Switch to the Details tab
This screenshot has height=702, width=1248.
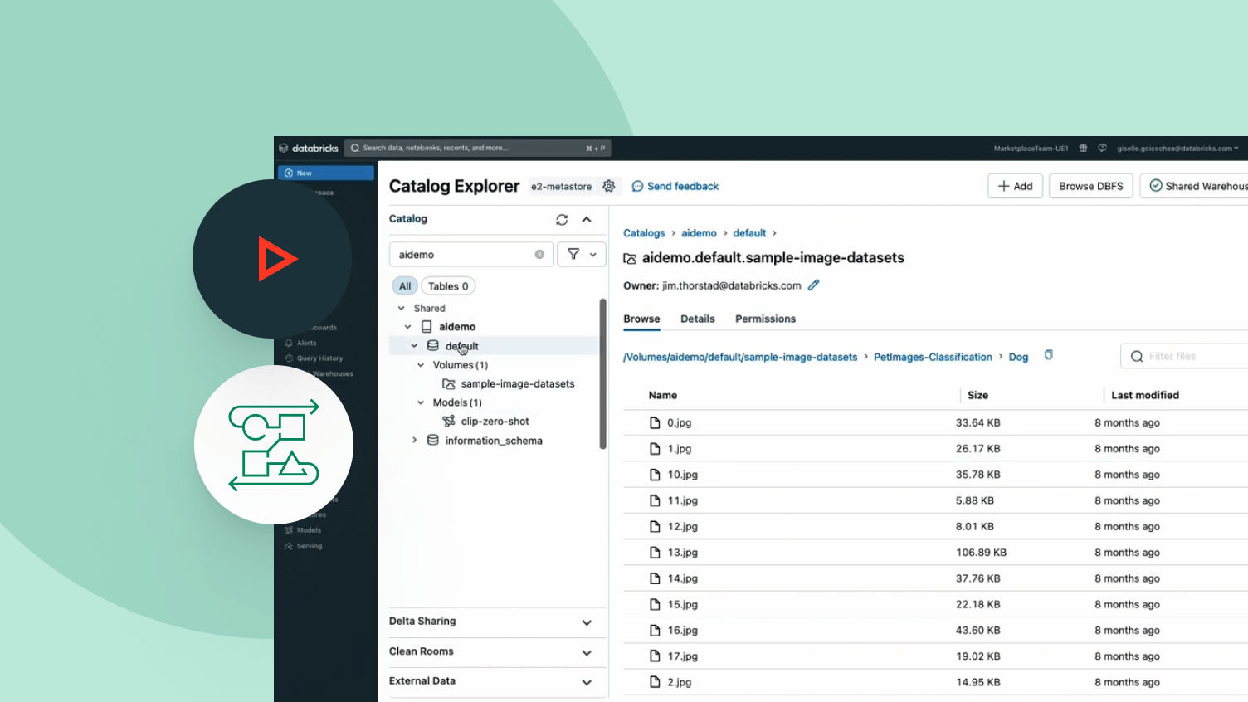coord(697,319)
